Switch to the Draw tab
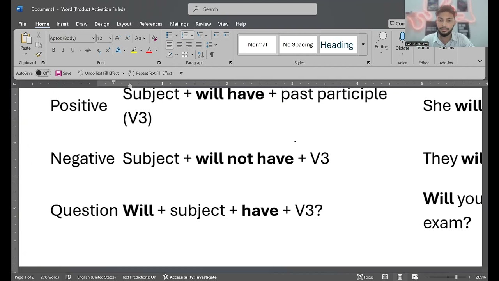The height and width of the screenshot is (281, 499). click(x=81, y=24)
